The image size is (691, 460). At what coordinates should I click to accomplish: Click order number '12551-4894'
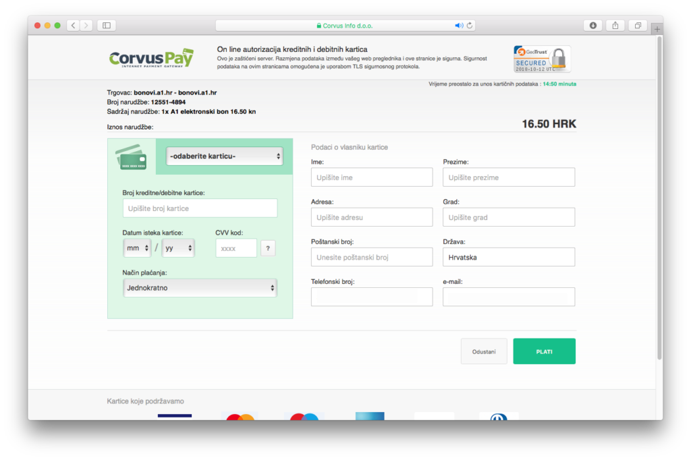click(168, 102)
